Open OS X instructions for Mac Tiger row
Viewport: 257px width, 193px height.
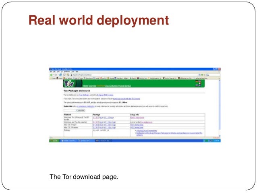[x=137, y=125]
